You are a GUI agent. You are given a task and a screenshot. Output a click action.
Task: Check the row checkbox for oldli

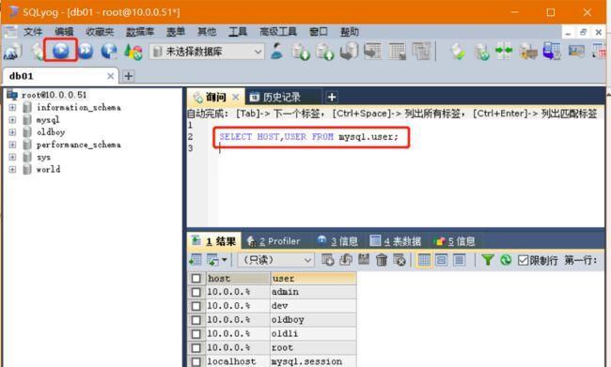196,334
